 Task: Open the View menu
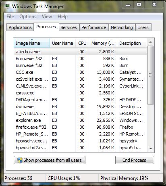(47, 17)
